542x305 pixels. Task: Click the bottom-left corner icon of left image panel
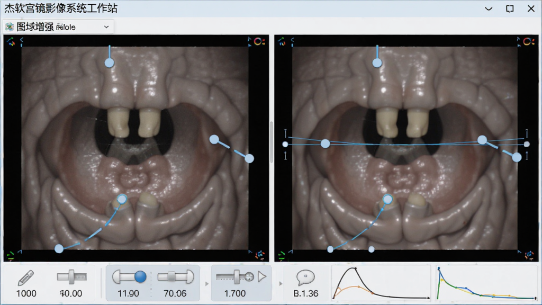pyautogui.click(x=11, y=256)
